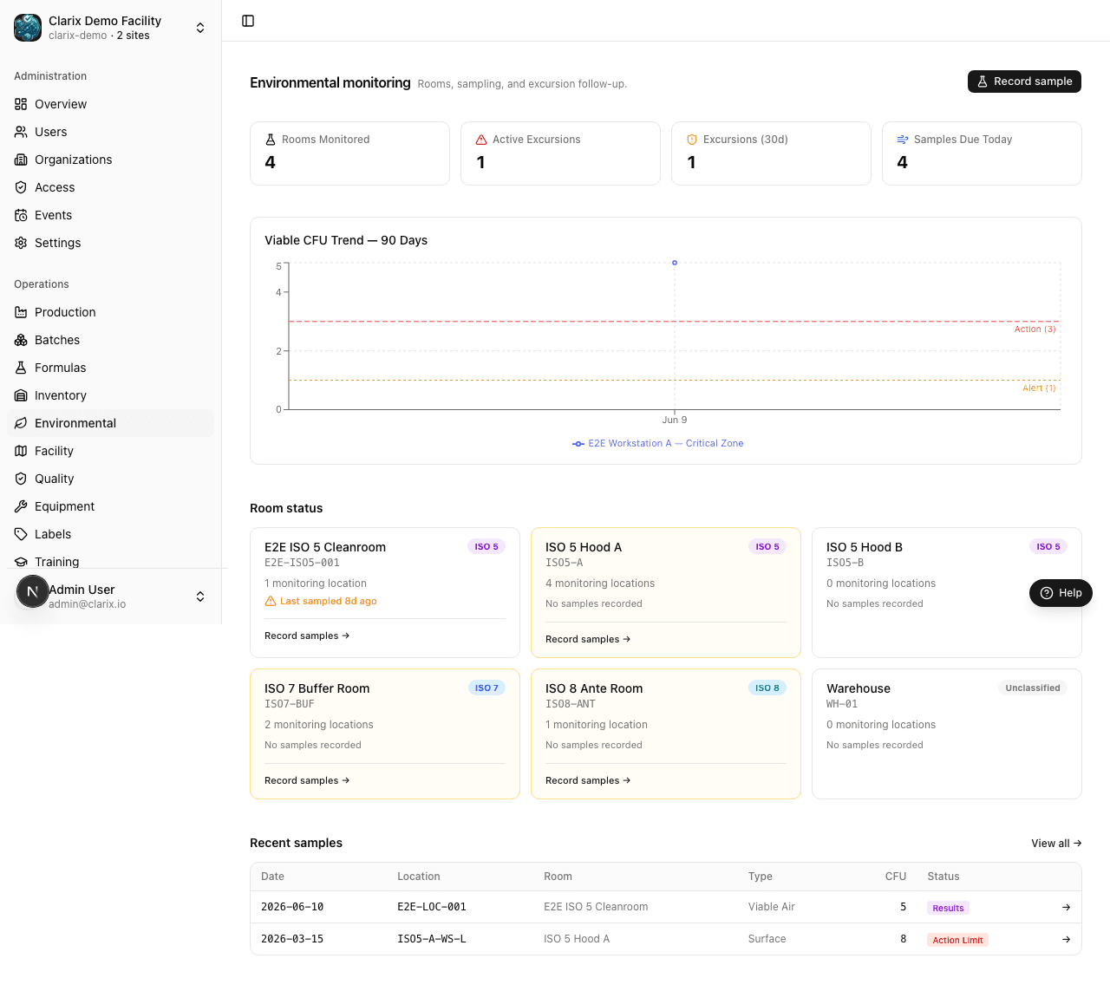Click the Access shield icon
The image size is (1110, 1004).
pyautogui.click(x=21, y=187)
